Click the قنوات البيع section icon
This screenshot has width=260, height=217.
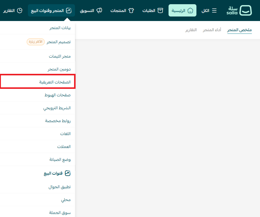click(x=68, y=173)
